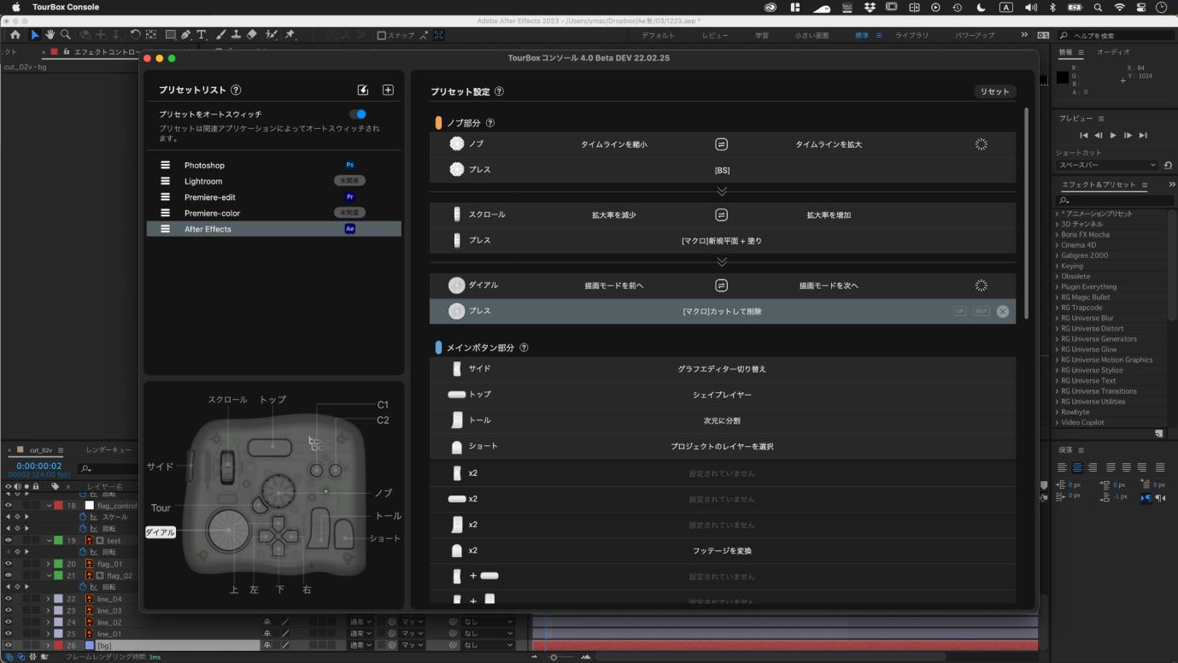
Task: Open help for プリセット設定 question mark
Action: click(499, 91)
